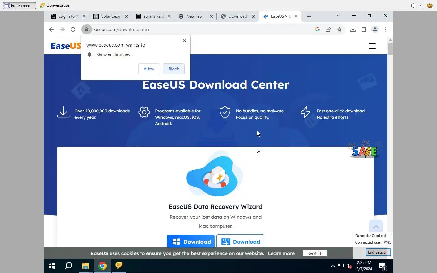Accept cookies with Got it

[x=315, y=253]
